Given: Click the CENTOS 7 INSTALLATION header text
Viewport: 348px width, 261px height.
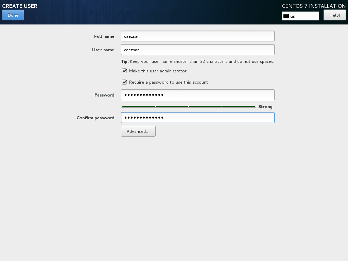Looking at the screenshot, I should click(x=313, y=6).
